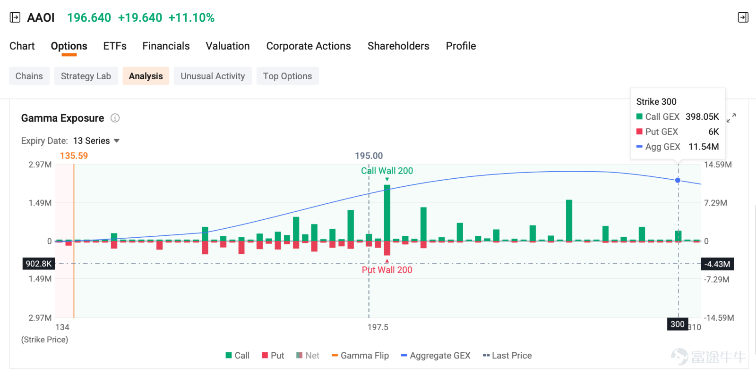Image resolution: width=756 pixels, height=374 pixels.
Task: Collapse left panel icon beside AAOI
Action: pos(15,17)
